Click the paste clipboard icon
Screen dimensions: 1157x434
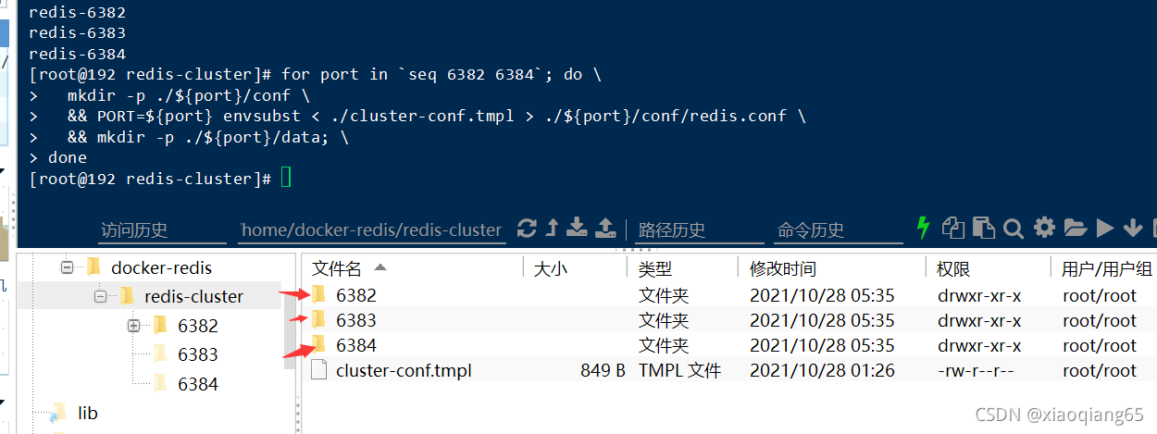coord(983,228)
